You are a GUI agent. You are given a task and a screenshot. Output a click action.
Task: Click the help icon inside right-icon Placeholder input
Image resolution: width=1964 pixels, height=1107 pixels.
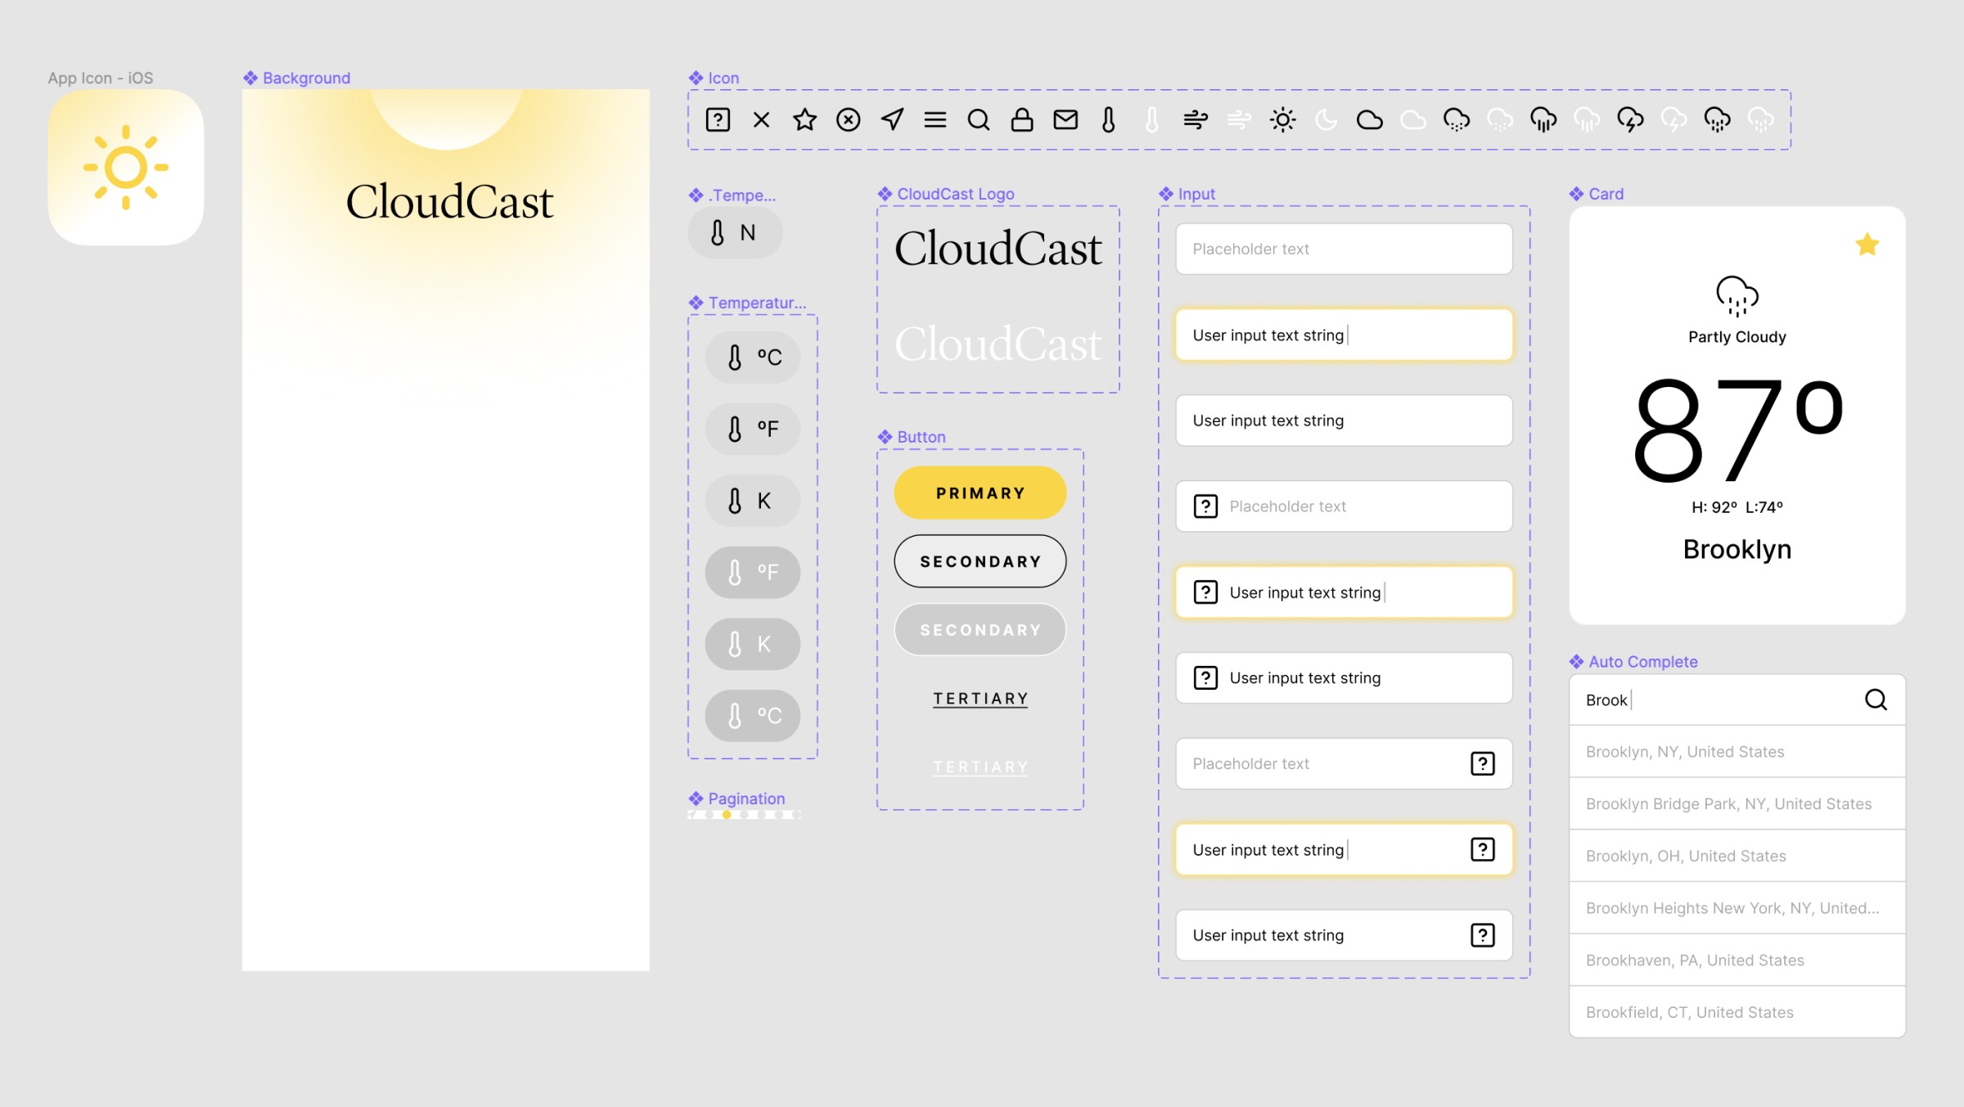click(x=1483, y=763)
